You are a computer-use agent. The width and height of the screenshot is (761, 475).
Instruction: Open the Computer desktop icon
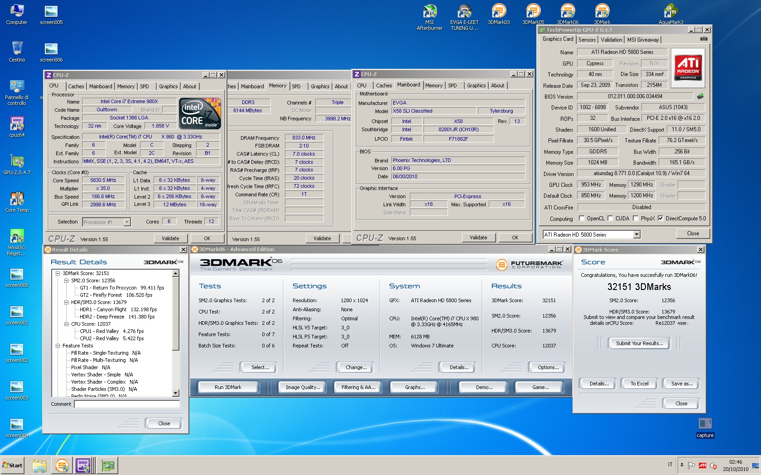pos(17,14)
